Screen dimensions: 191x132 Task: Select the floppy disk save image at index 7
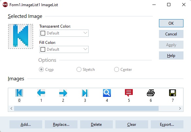tap(173, 93)
